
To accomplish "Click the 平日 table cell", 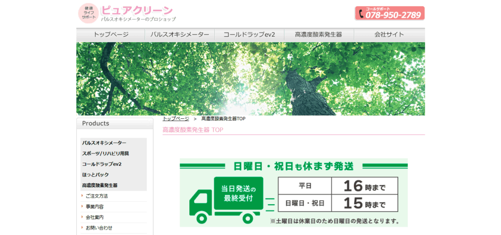I will pos(305,186).
